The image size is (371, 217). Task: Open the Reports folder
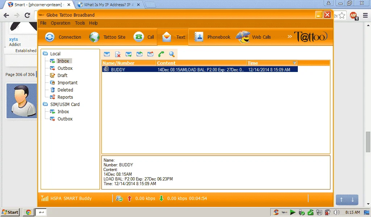tap(65, 97)
